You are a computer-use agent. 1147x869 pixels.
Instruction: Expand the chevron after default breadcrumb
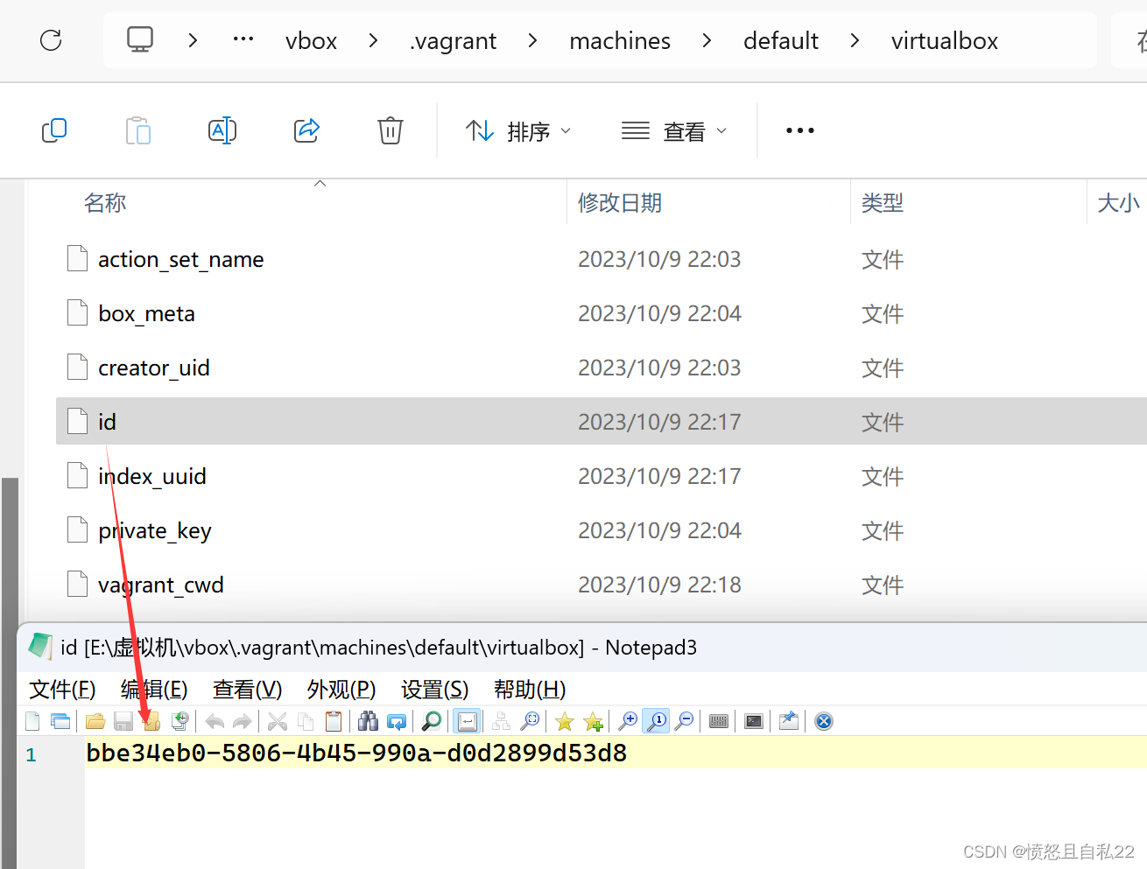(855, 40)
